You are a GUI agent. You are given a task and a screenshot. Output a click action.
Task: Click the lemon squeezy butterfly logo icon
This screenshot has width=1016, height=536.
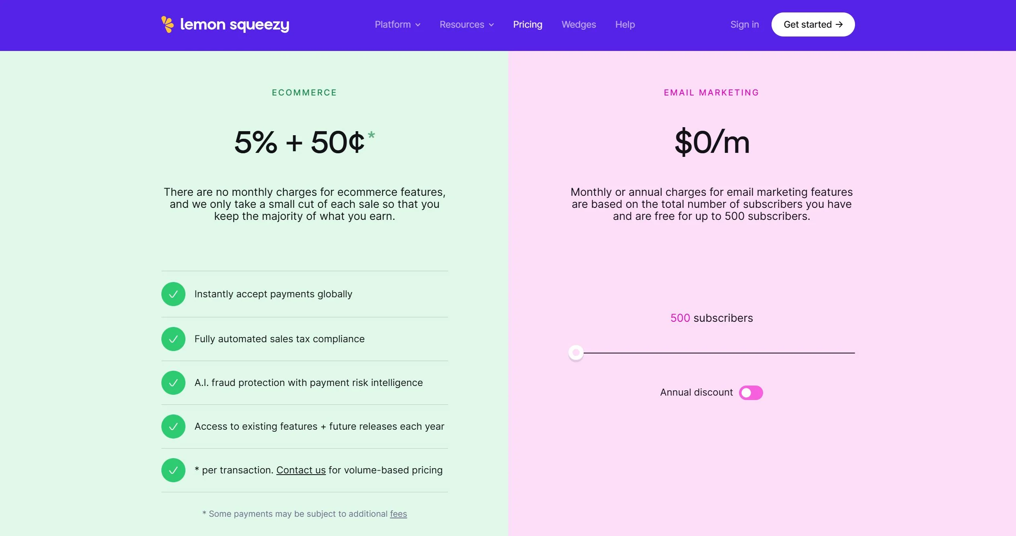pyautogui.click(x=167, y=24)
